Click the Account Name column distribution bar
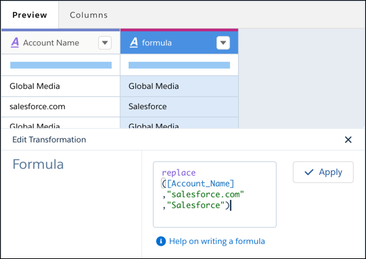The width and height of the screenshot is (366, 259). click(61, 65)
